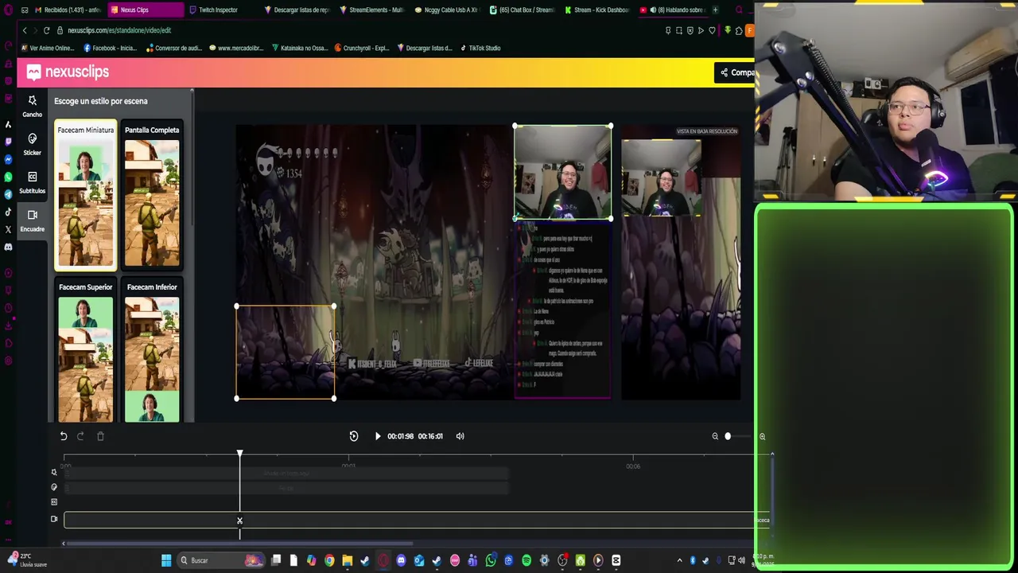This screenshot has height=573, width=1018.
Task: Switch to Nexus Clips browser tab
Action: click(144, 10)
